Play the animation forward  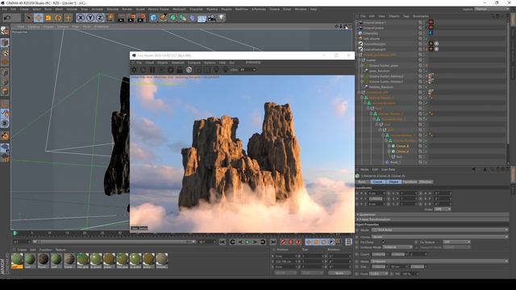tap(248, 242)
